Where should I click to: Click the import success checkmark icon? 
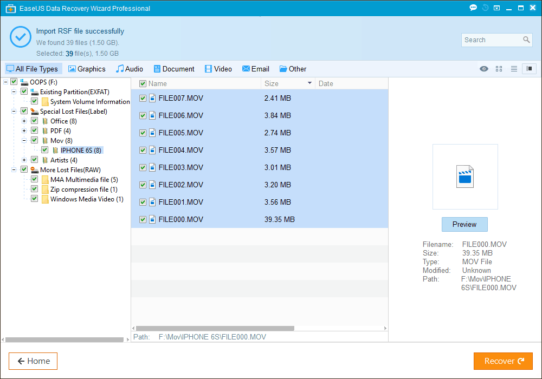click(x=21, y=37)
